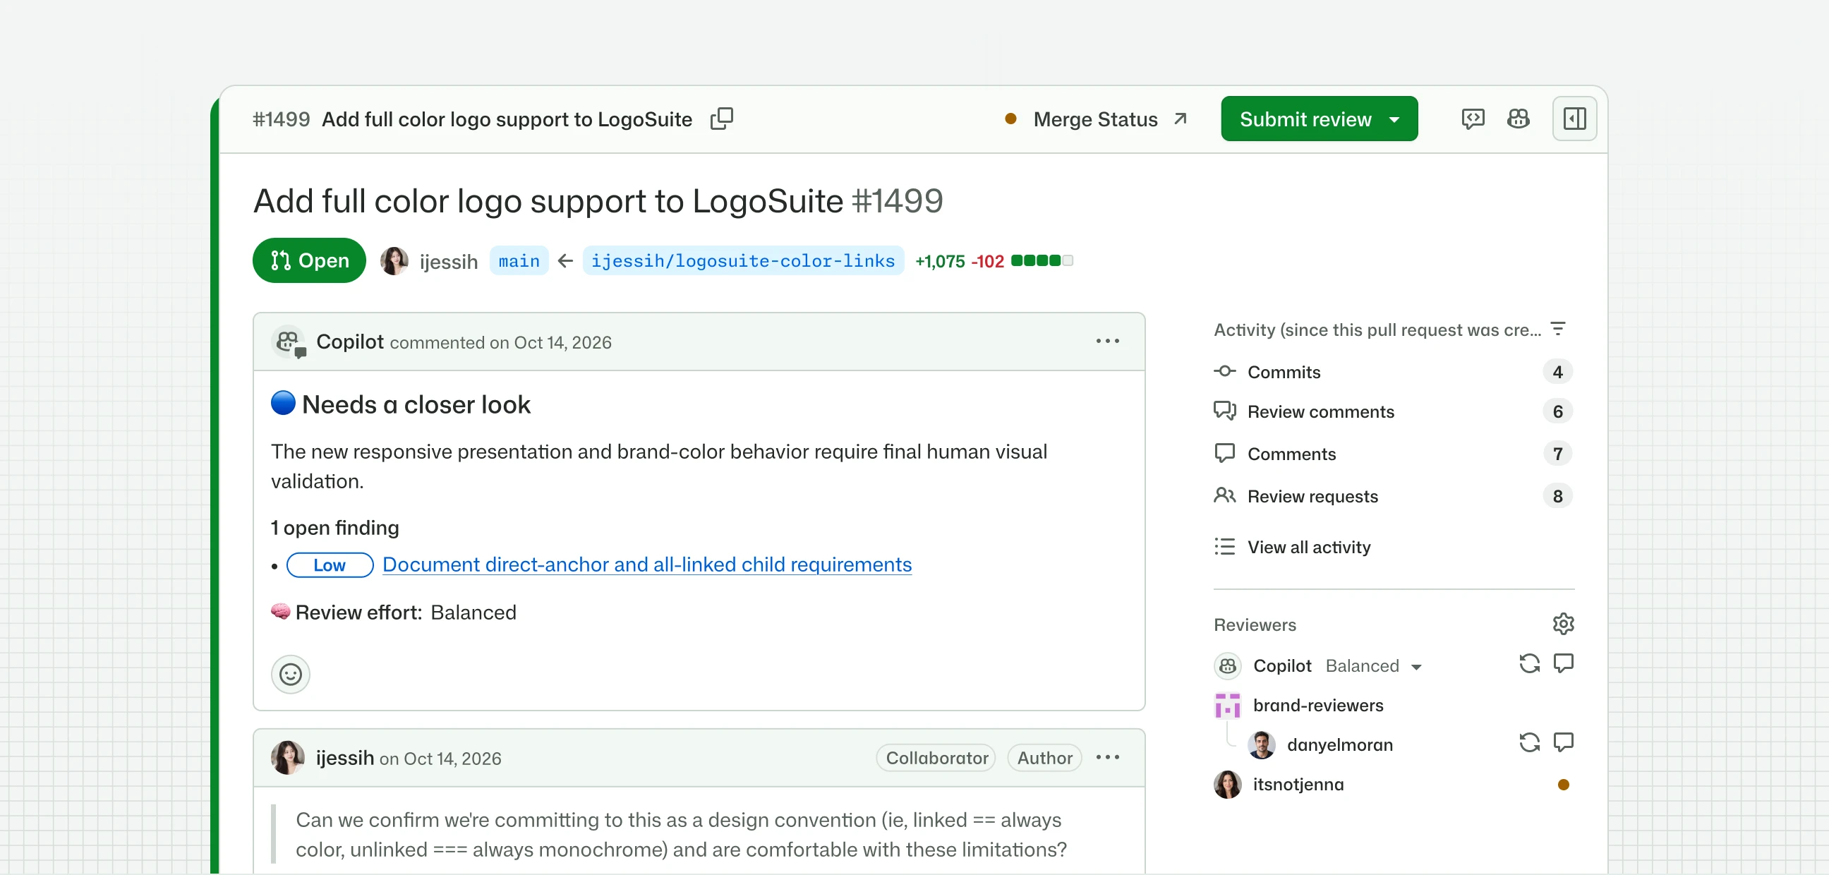Click Copilot avatar in comment header
Viewport: 1829px width, 875px height.
(289, 342)
